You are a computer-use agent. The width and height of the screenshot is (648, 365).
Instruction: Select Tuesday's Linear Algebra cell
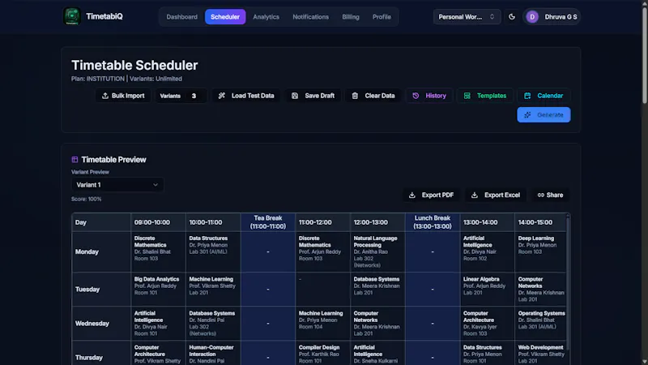(487, 290)
